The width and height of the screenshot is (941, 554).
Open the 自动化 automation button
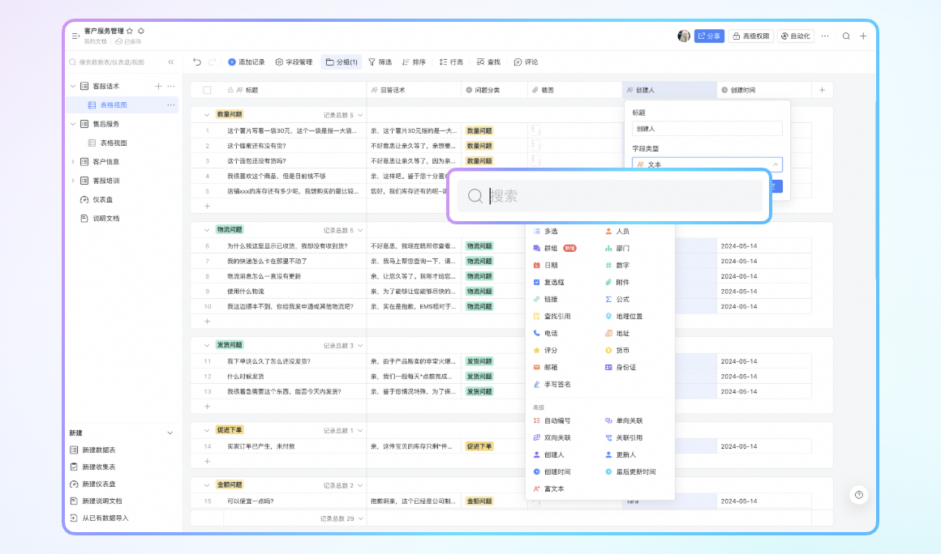(796, 36)
